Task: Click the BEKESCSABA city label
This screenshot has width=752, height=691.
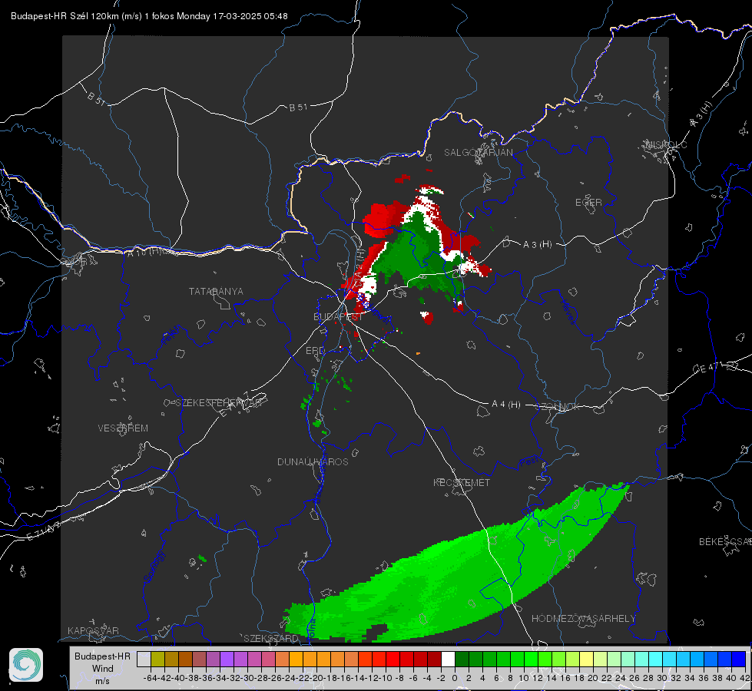Action: [x=725, y=542]
